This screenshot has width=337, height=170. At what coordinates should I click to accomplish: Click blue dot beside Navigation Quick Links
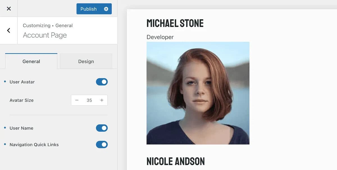[x=5, y=144]
